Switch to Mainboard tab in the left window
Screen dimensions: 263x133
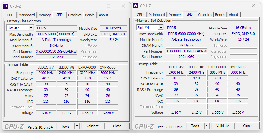point(26,15)
